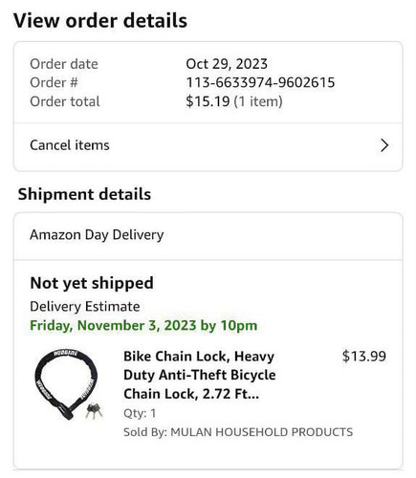
Task: Click the Qty: 1 label
Action: [140, 413]
